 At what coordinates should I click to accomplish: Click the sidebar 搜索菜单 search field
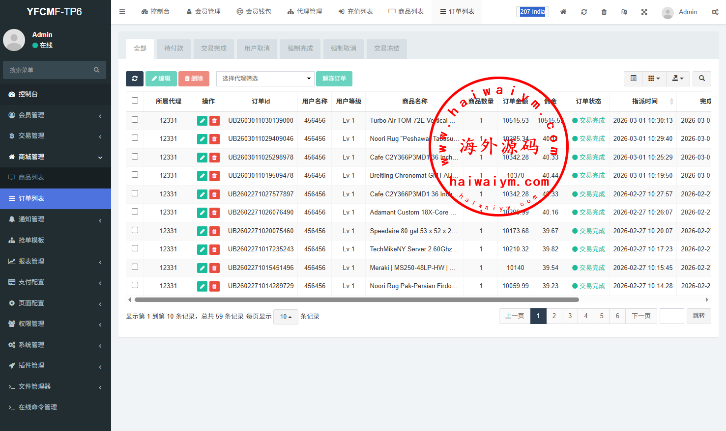click(49, 70)
